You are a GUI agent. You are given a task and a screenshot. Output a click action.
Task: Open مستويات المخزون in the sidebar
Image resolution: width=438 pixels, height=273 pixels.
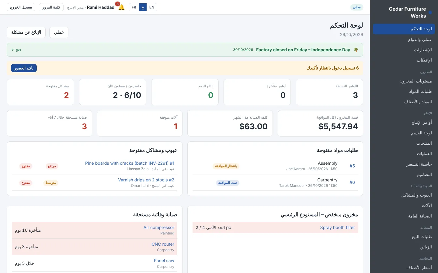[x=404, y=81]
